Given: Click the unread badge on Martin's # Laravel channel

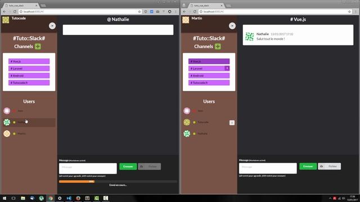Looking at the screenshot, I should 227,68.
